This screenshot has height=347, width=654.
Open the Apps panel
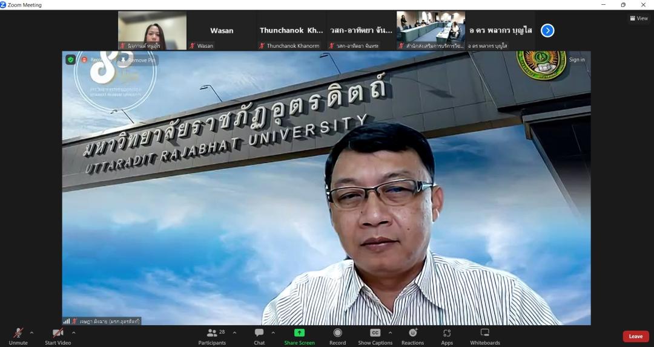[447, 336]
